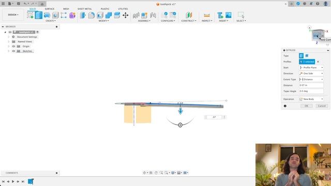Toggle visibility of Origin folder
Image resolution: width=331 pixels, height=186 pixels.
click(13, 46)
